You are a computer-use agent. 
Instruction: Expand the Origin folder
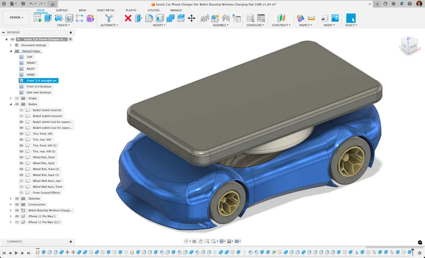pyautogui.click(x=11, y=98)
